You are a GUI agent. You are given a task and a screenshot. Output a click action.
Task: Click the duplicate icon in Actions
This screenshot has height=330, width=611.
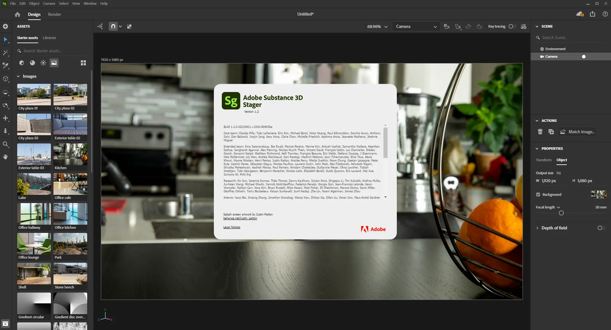pos(551,132)
